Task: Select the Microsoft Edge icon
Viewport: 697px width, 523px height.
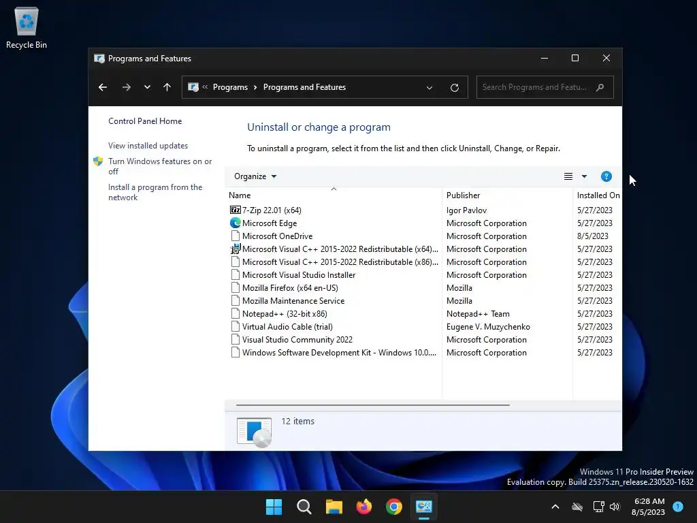Action: (x=235, y=223)
